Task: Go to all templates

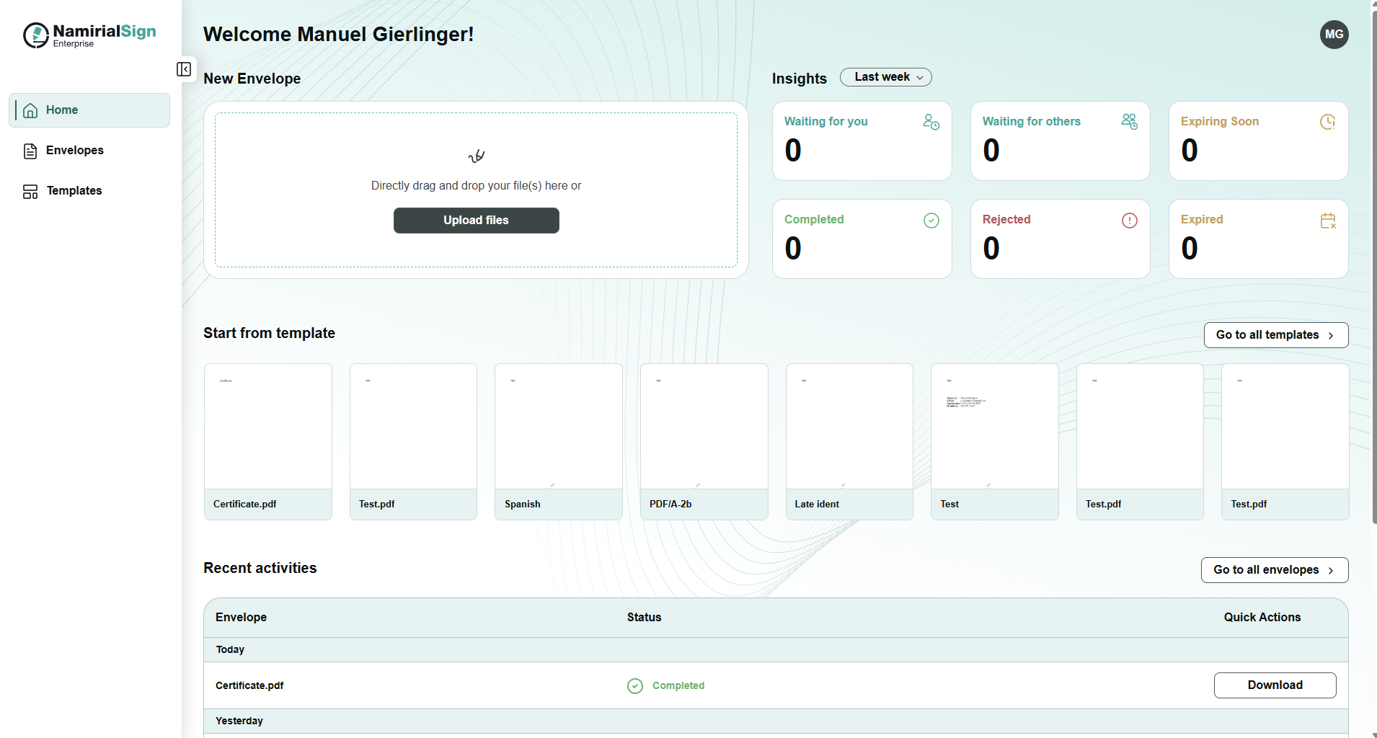Action: point(1275,335)
